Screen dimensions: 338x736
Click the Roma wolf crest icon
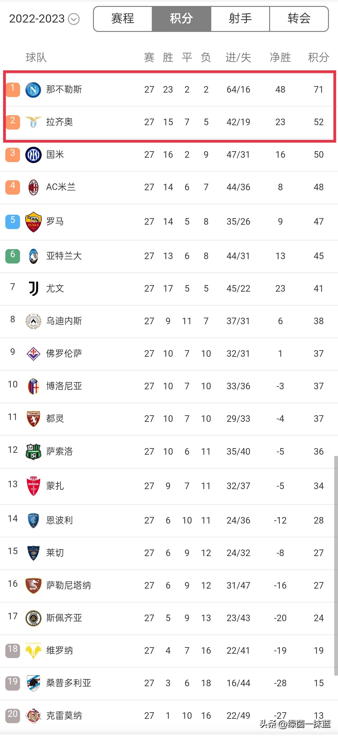pyautogui.click(x=33, y=222)
